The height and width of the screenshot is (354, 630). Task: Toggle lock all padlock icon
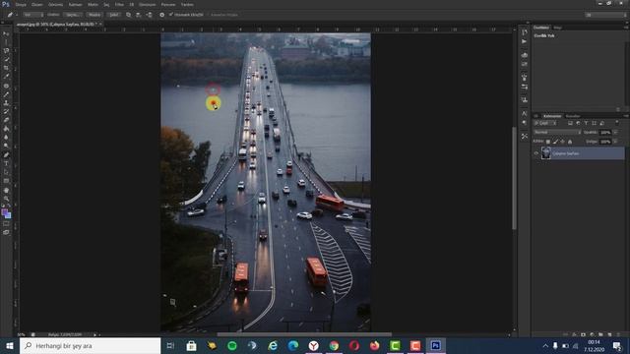click(x=570, y=142)
